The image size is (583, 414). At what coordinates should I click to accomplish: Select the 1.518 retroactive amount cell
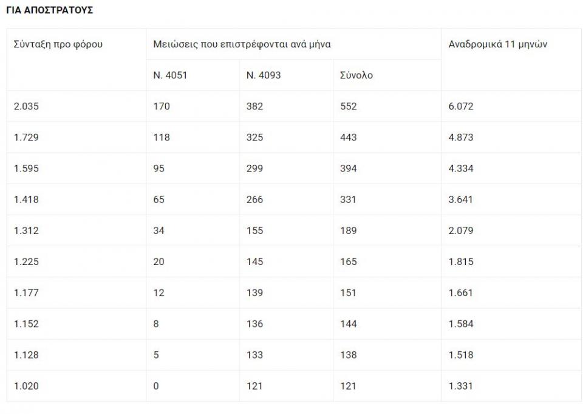click(461, 354)
